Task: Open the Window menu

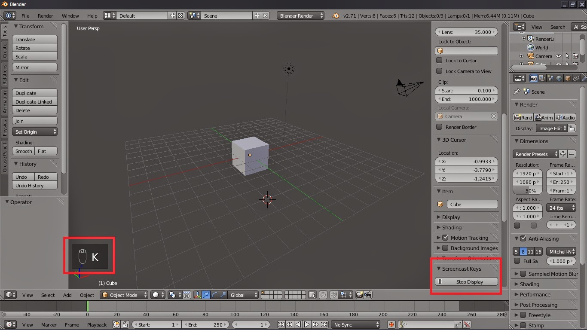Action: point(70,16)
